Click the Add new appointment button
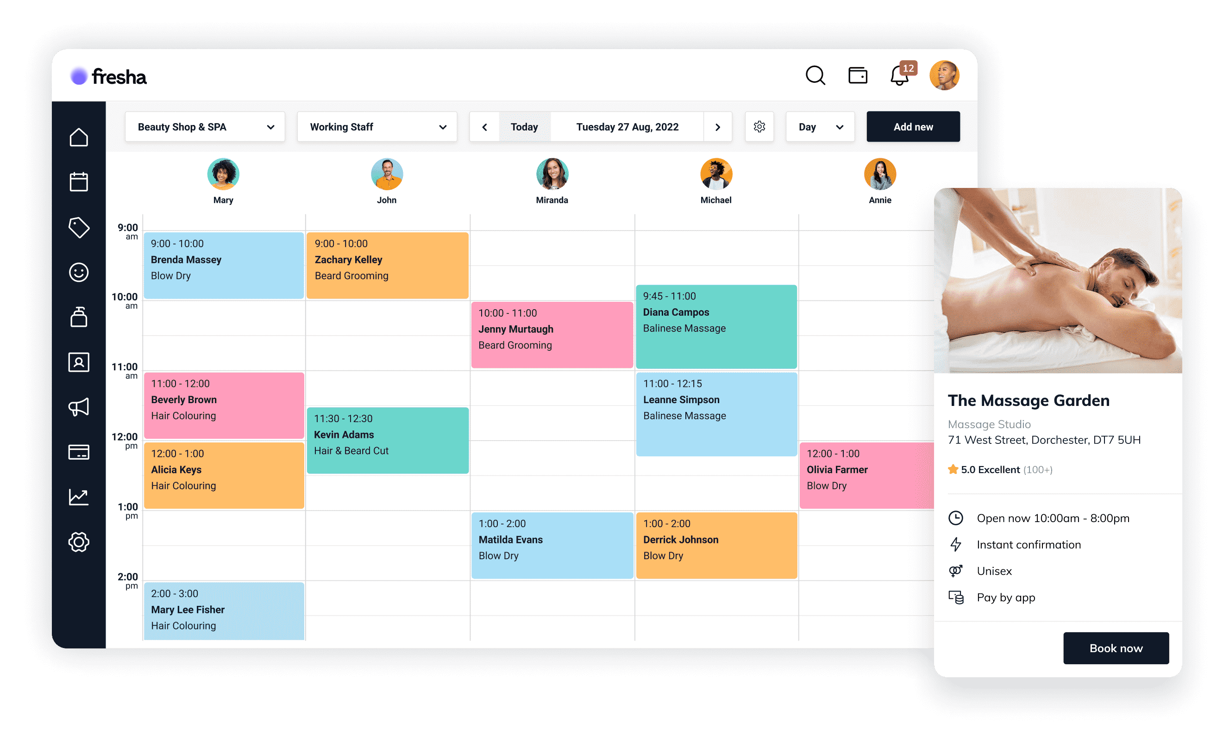 pyautogui.click(x=913, y=127)
